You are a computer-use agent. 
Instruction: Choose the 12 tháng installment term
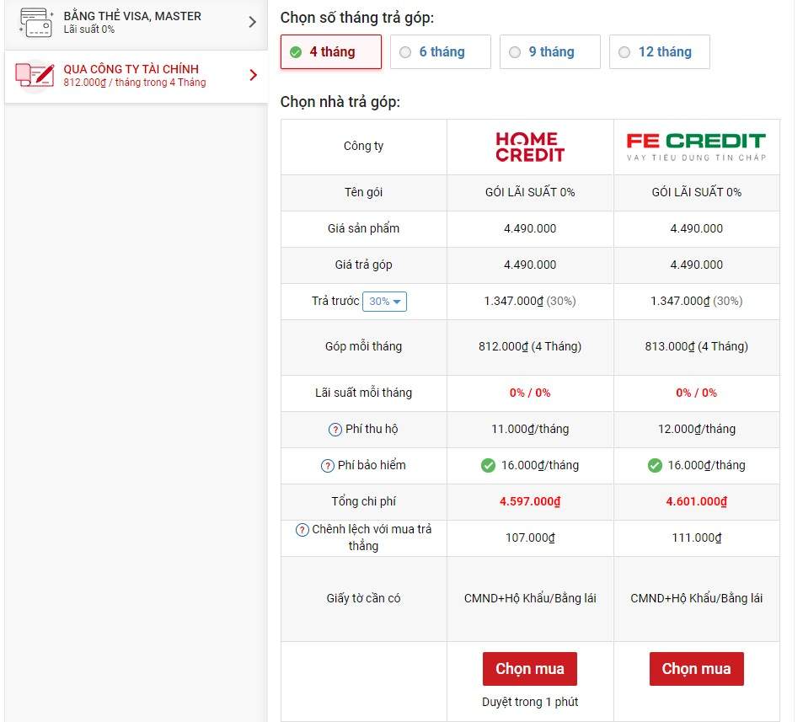click(659, 52)
